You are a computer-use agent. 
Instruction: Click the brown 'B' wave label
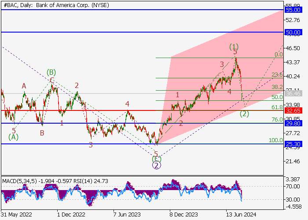click(x=42, y=133)
